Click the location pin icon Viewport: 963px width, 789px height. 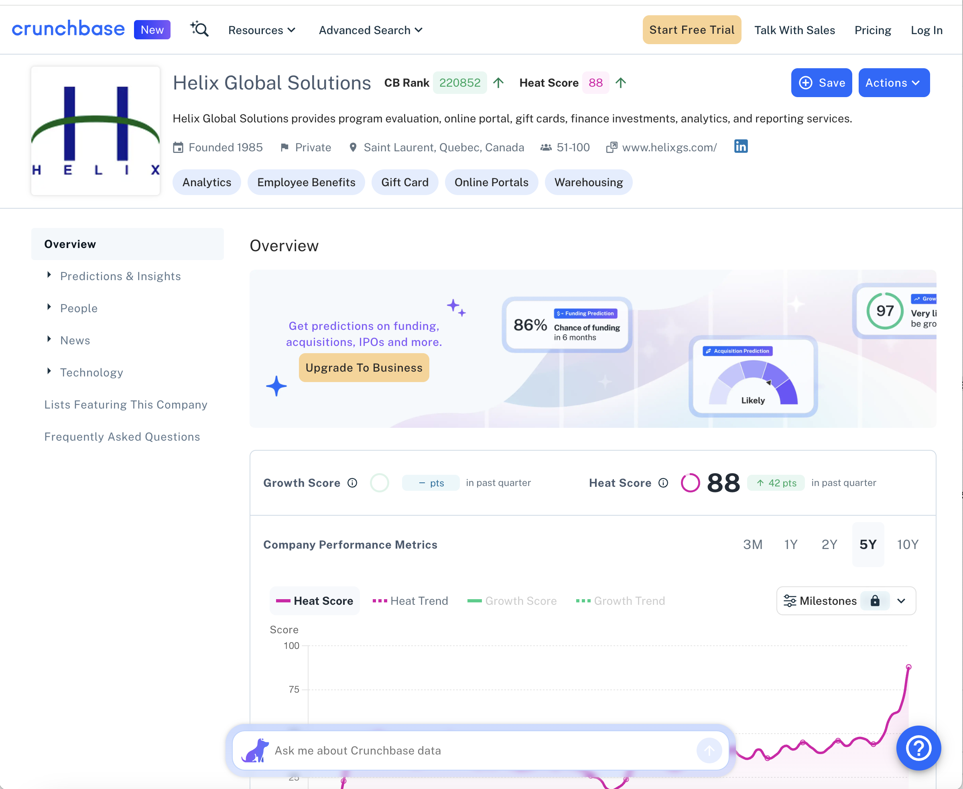(353, 148)
